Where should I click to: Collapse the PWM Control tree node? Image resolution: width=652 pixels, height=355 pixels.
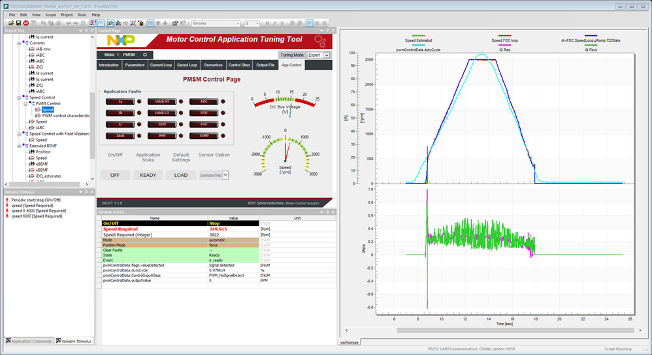(x=25, y=103)
